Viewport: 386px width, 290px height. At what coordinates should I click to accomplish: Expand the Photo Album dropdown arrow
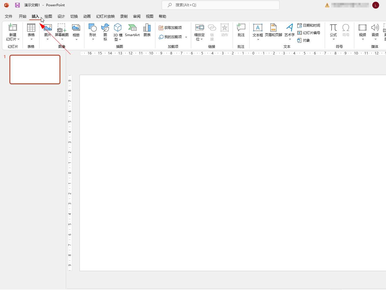point(76,39)
